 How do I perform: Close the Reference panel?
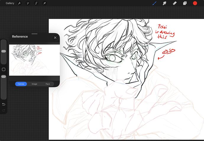(55, 38)
